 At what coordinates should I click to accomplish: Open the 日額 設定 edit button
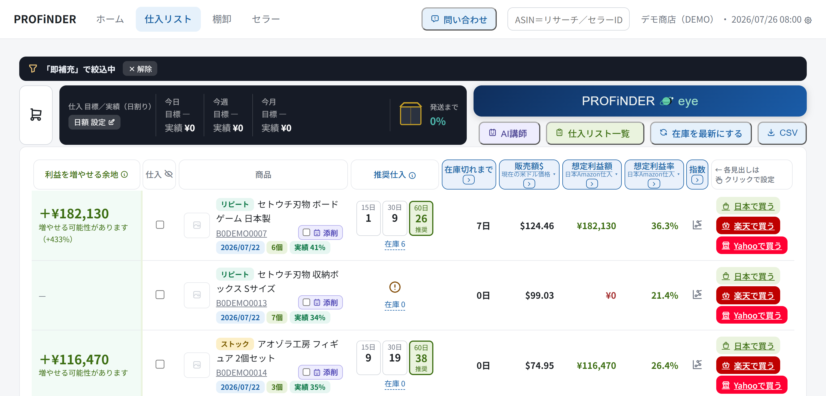click(94, 122)
